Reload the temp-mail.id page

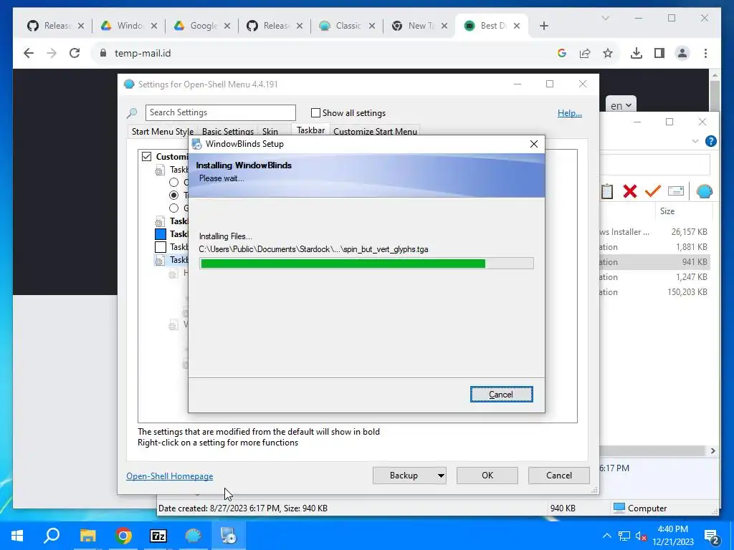tap(75, 53)
